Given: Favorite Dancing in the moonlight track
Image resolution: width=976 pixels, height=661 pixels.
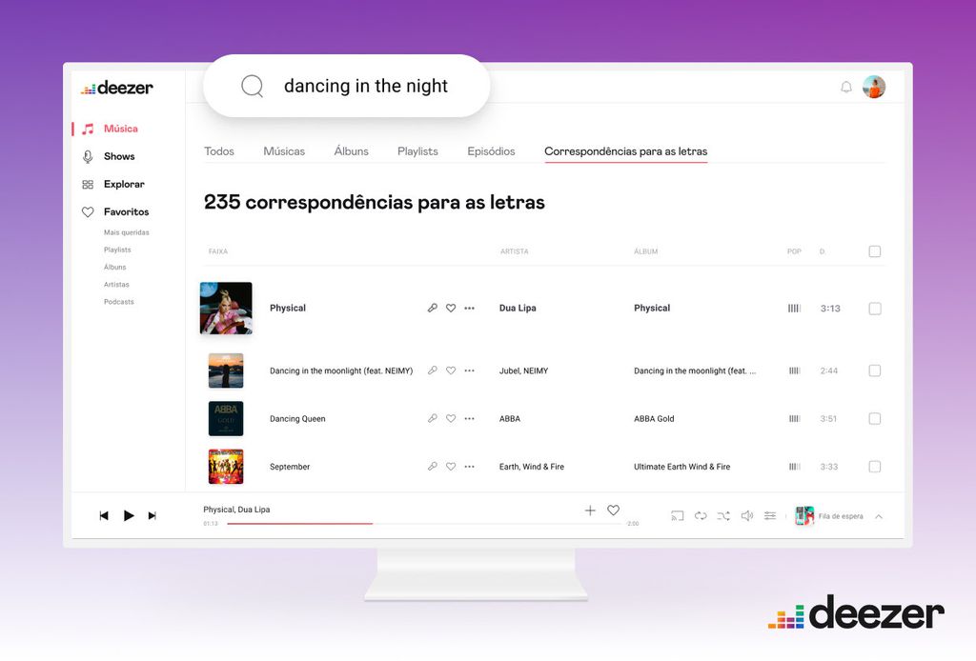Looking at the screenshot, I should pos(451,371).
